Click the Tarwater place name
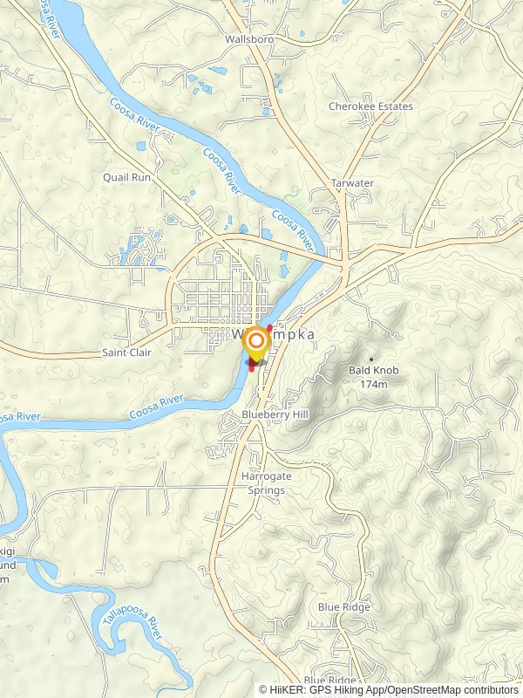 pyautogui.click(x=353, y=183)
